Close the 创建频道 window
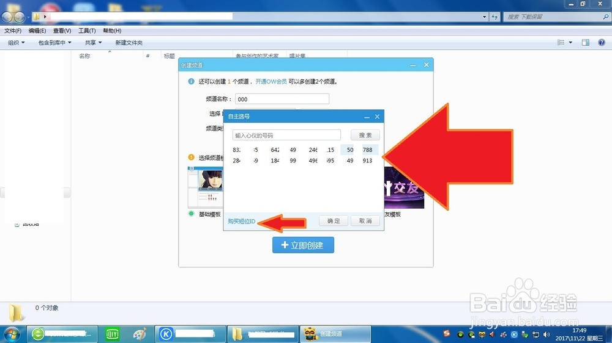The image size is (612, 343). [426, 65]
